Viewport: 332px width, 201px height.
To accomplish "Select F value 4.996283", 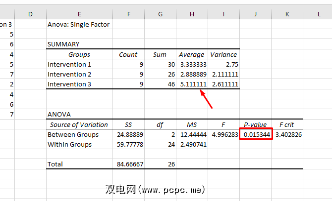I will pos(223,134).
